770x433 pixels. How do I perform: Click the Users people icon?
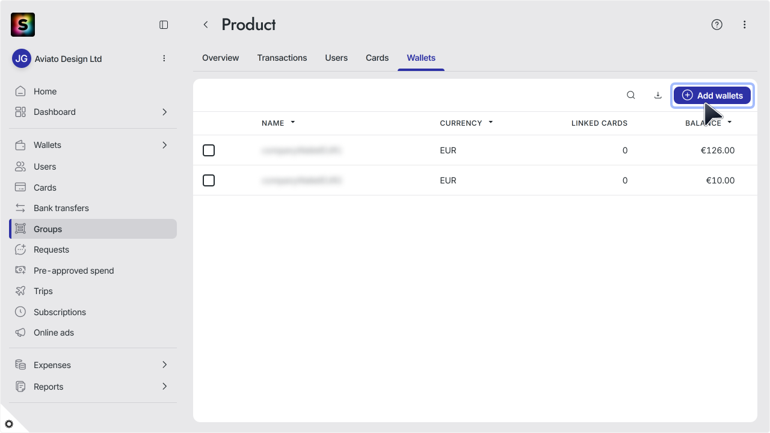pyautogui.click(x=20, y=167)
